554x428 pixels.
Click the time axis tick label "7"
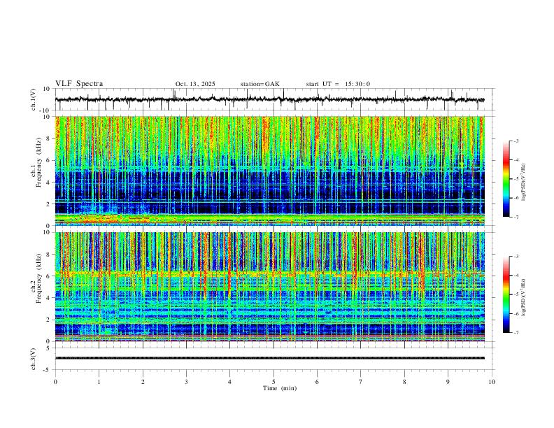click(x=361, y=382)
